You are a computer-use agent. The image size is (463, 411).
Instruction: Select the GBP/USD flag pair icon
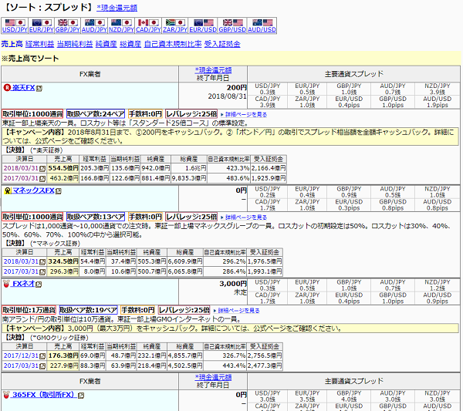coord(232,22)
